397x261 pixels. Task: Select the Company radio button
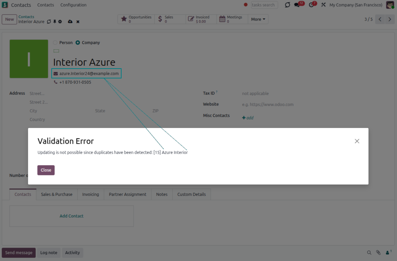(78, 43)
